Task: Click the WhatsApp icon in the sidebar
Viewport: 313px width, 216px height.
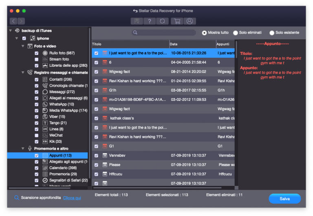Action: [45, 105]
